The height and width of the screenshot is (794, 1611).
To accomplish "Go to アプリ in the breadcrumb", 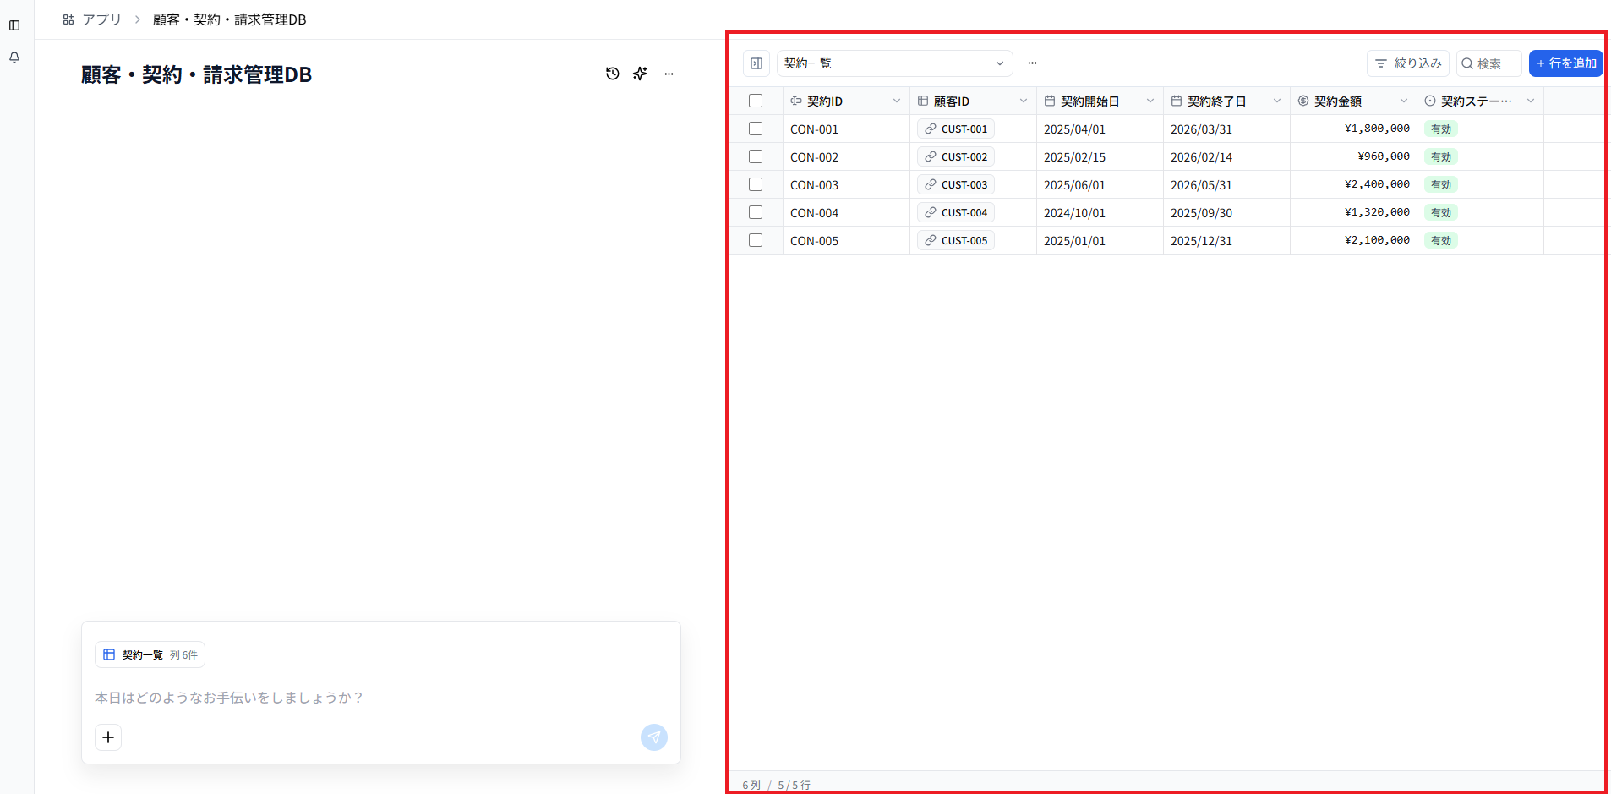I will 101,19.
